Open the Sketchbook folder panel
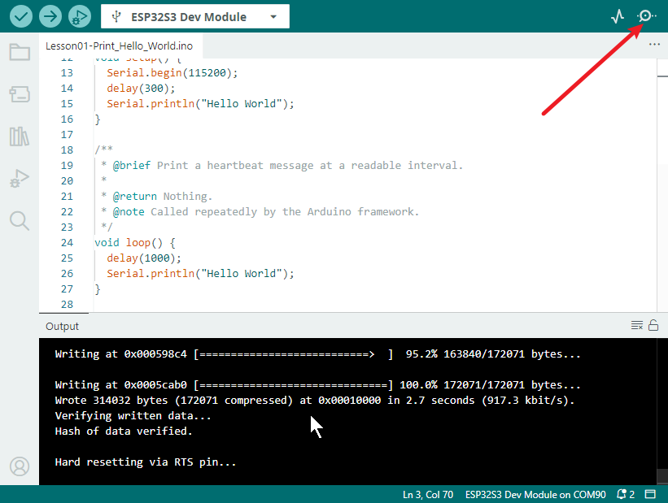The image size is (668, 503). 20,52
